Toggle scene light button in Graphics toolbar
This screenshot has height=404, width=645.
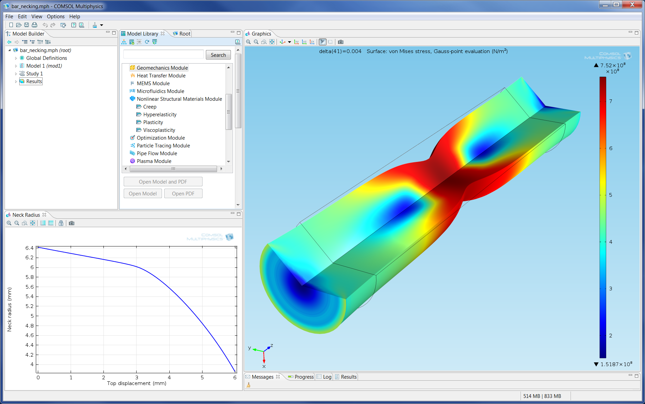[322, 42]
